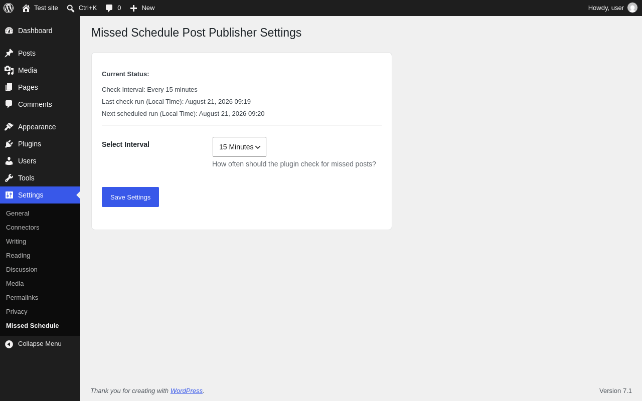Click the WordPress logo icon
Screen dimensions: 642x401
click(9, 8)
